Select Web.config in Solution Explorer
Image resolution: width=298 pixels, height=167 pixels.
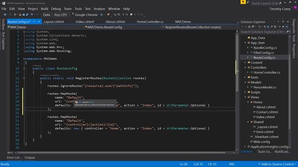(x=262, y=141)
